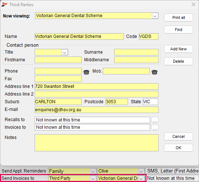Click the Send Appt. Reminders label
Image resolution: width=199 pixels, height=182 pixels.
click(x=24, y=171)
